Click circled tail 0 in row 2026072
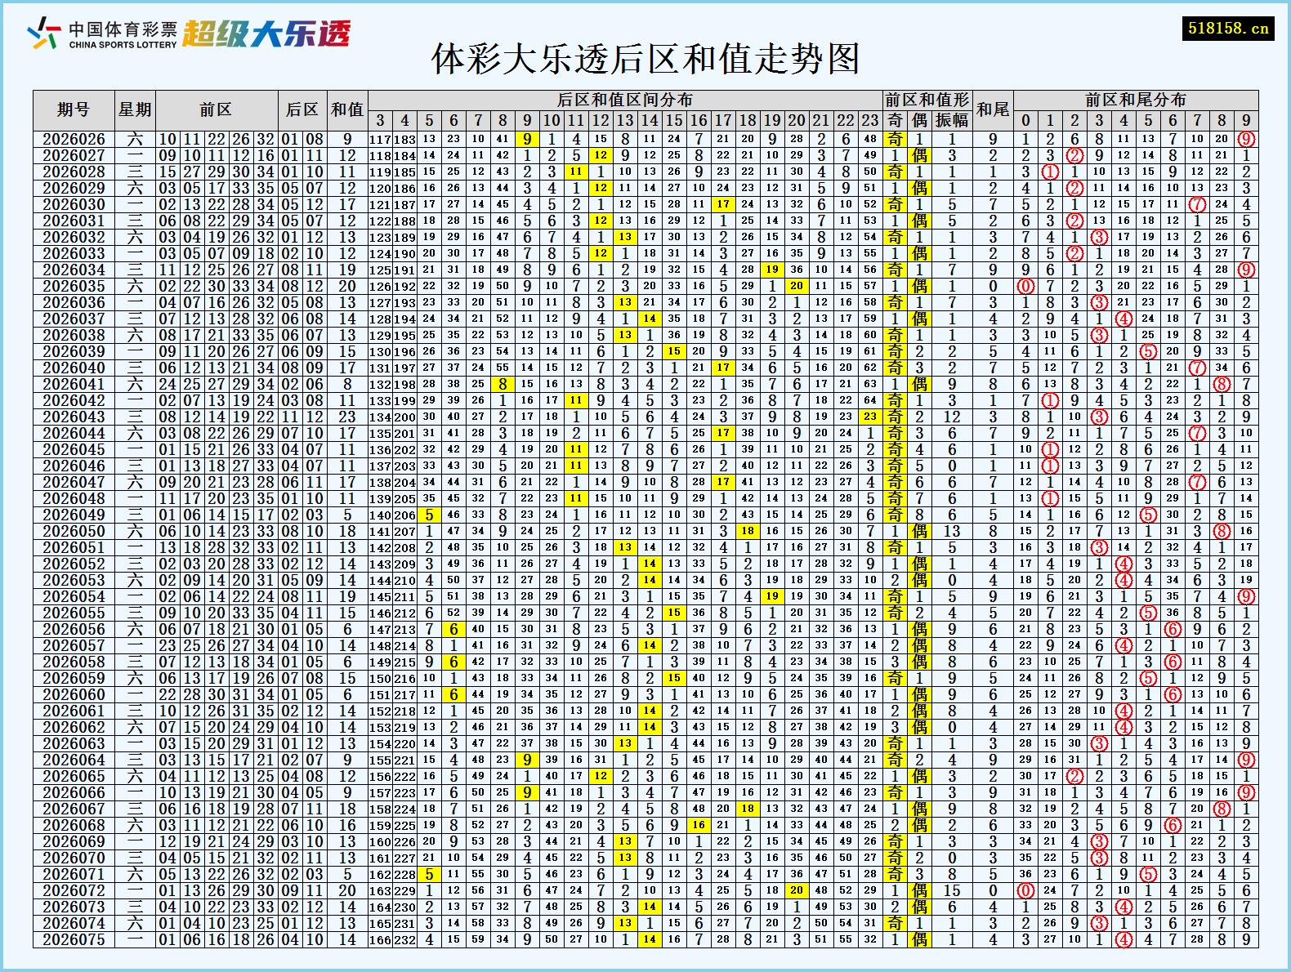This screenshot has width=1291, height=972. [1025, 890]
